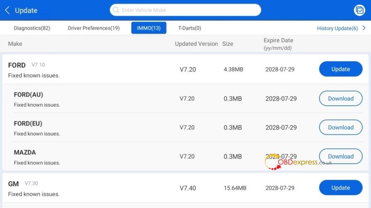Image resolution: width=371 pixels, height=208 pixels.
Task: Click the search magnifier icon
Action: pos(115,10)
